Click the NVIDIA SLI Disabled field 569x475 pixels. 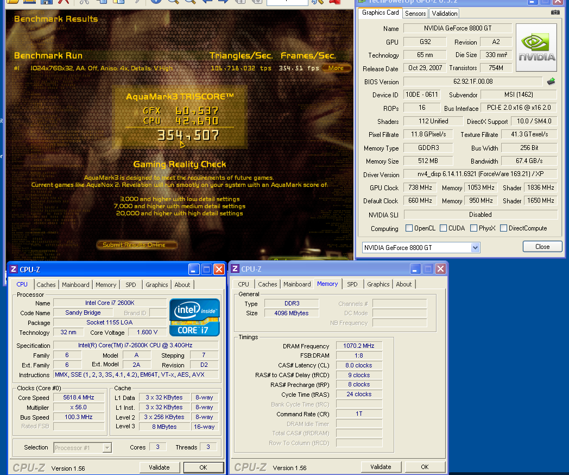coord(481,215)
